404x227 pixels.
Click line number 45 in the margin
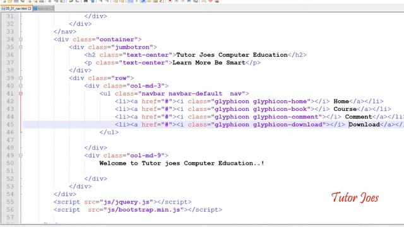click(x=10, y=125)
